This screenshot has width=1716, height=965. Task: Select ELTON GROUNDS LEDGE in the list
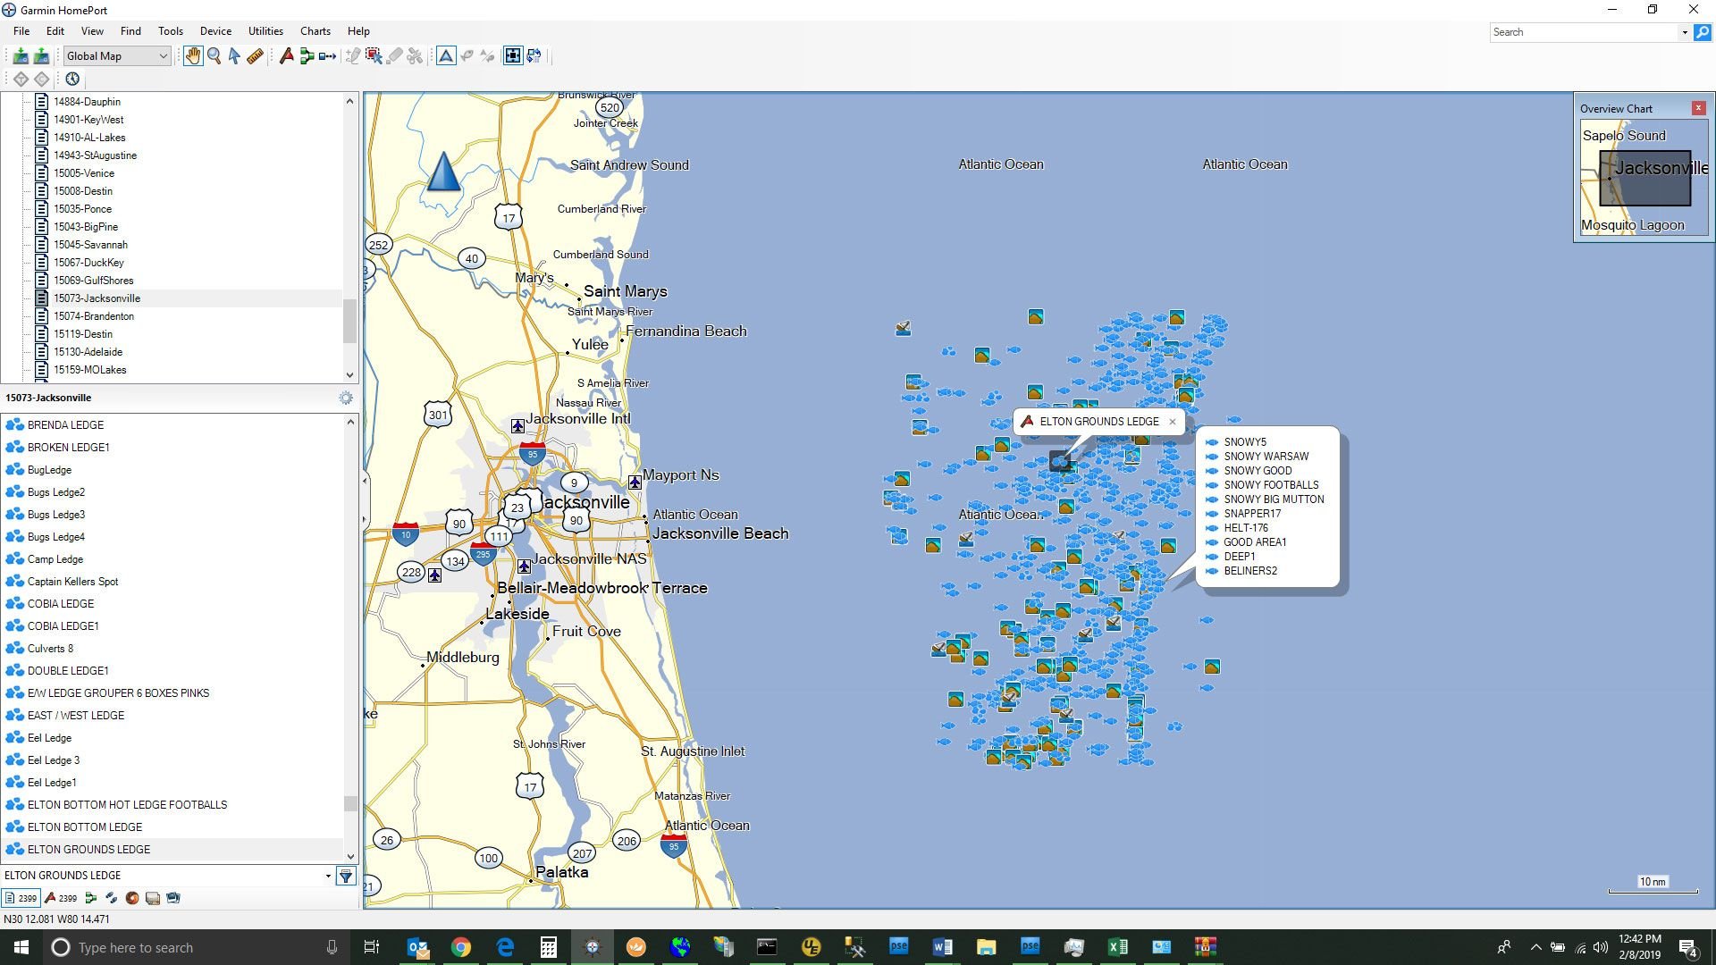coord(88,850)
